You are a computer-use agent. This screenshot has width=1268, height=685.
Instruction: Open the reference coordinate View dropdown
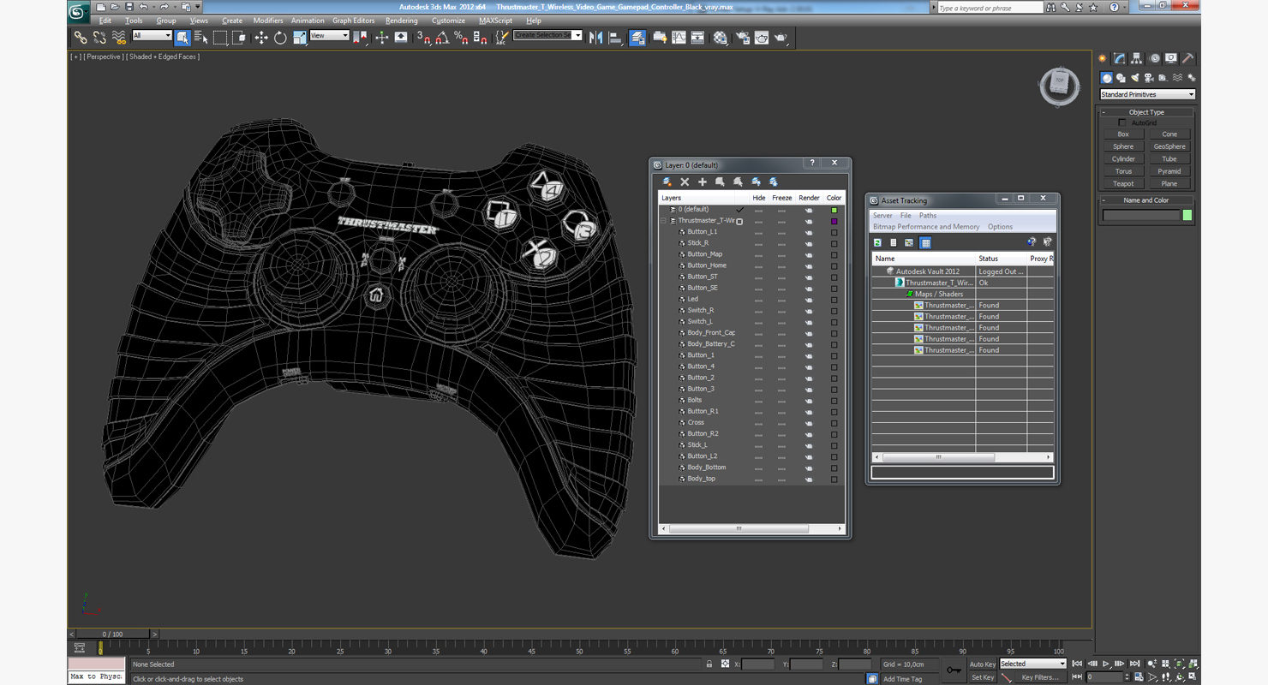click(x=329, y=36)
